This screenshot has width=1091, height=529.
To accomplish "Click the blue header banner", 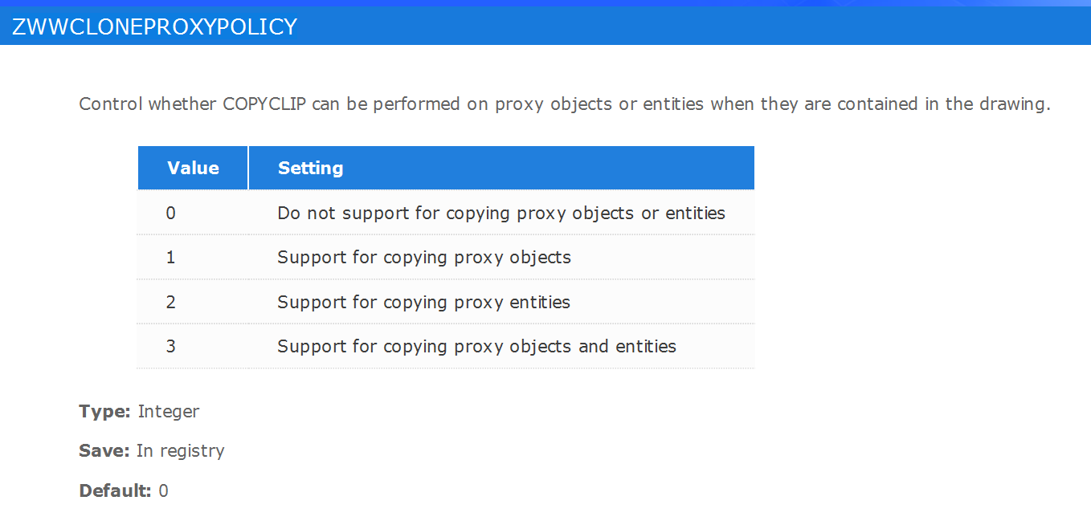I will click(545, 25).
